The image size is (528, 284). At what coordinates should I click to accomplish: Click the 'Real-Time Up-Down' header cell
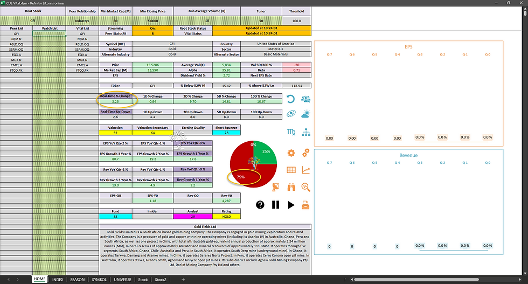click(115, 112)
